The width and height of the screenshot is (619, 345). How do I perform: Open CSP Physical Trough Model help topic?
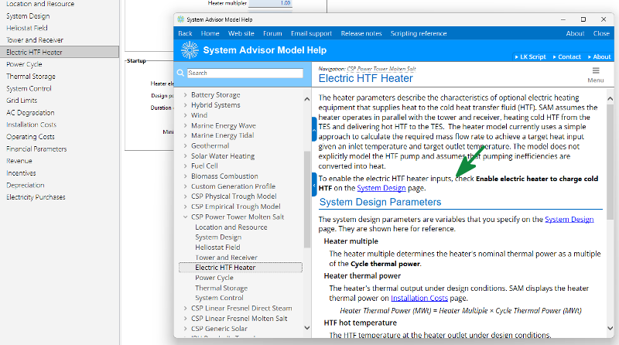click(x=234, y=196)
